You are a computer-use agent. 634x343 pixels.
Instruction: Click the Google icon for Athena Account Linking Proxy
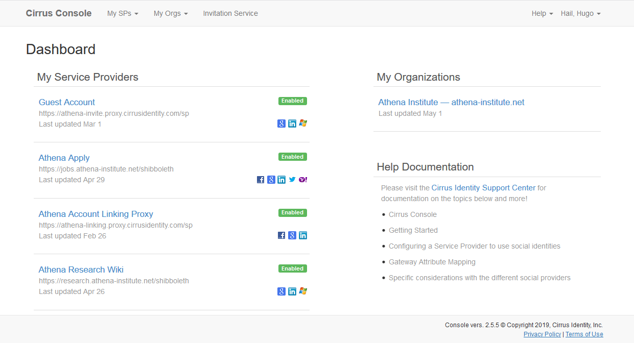tap(292, 235)
